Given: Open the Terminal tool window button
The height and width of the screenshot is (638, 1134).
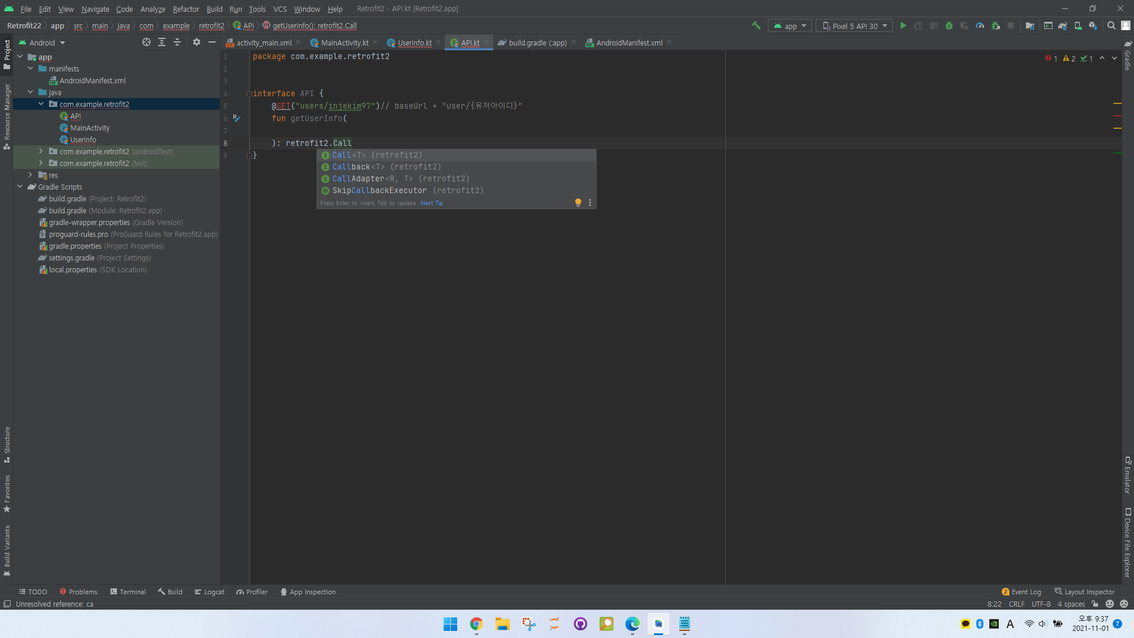Looking at the screenshot, I should (x=128, y=592).
